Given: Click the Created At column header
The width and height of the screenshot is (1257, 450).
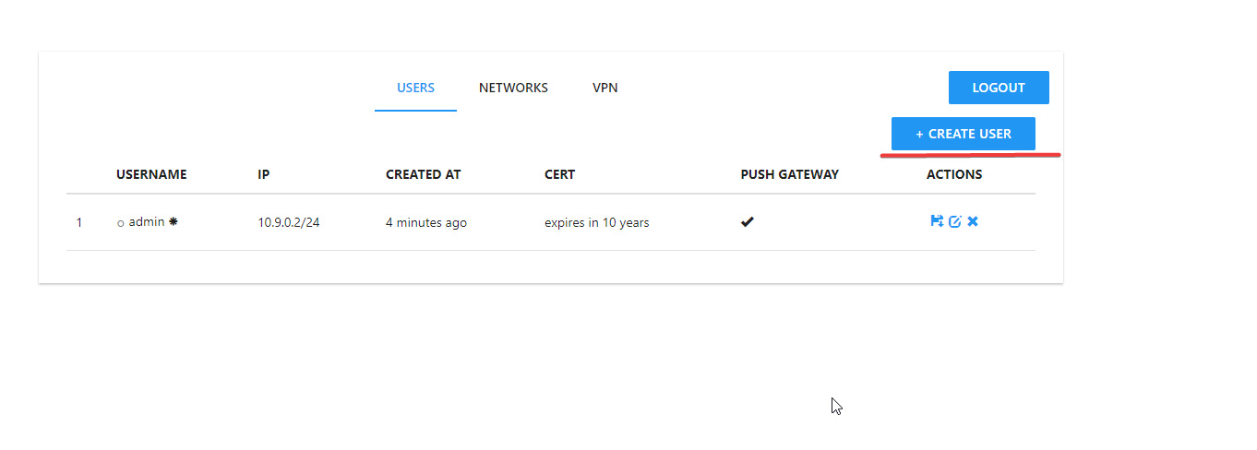Looking at the screenshot, I should tap(423, 174).
